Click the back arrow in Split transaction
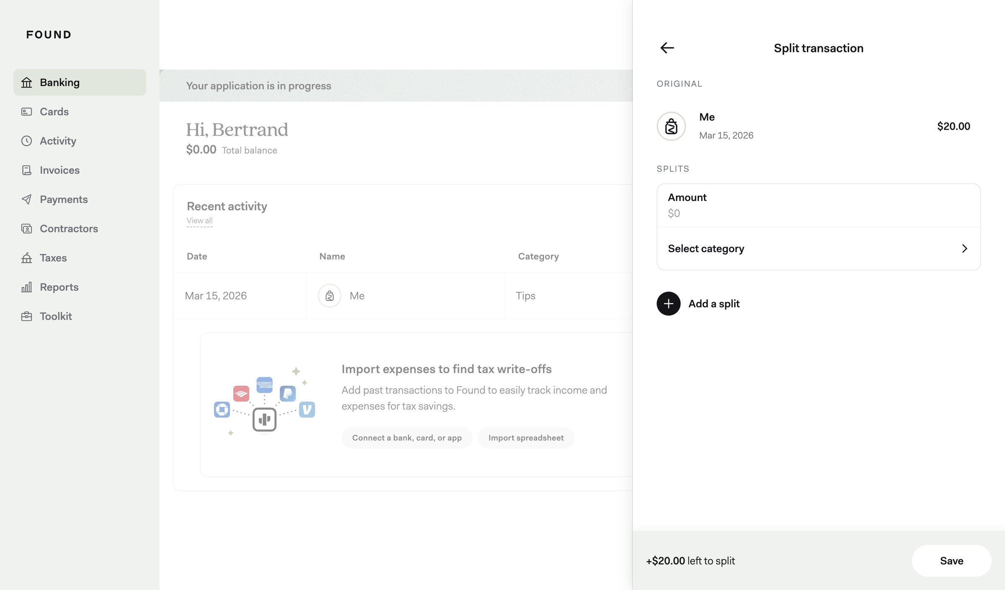The width and height of the screenshot is (1005, 590). 667,48
